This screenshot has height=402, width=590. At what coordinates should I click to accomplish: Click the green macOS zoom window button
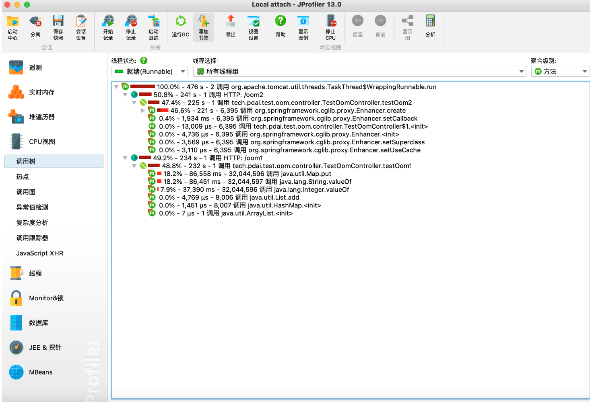tap(27, 4)
